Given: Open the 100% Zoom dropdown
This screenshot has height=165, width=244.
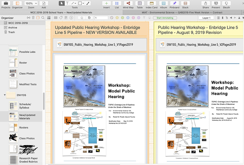Looking at the screenshot, I should [31, 3].
